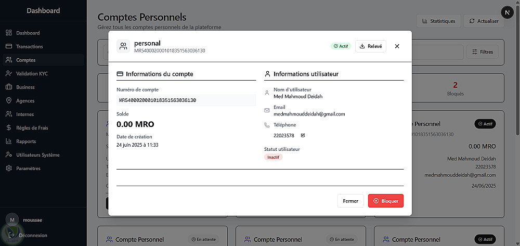The image size is (520, 246).
Task: Click the Paramètres gear icon
Action: pyautogui.click(x=9, y=168)
